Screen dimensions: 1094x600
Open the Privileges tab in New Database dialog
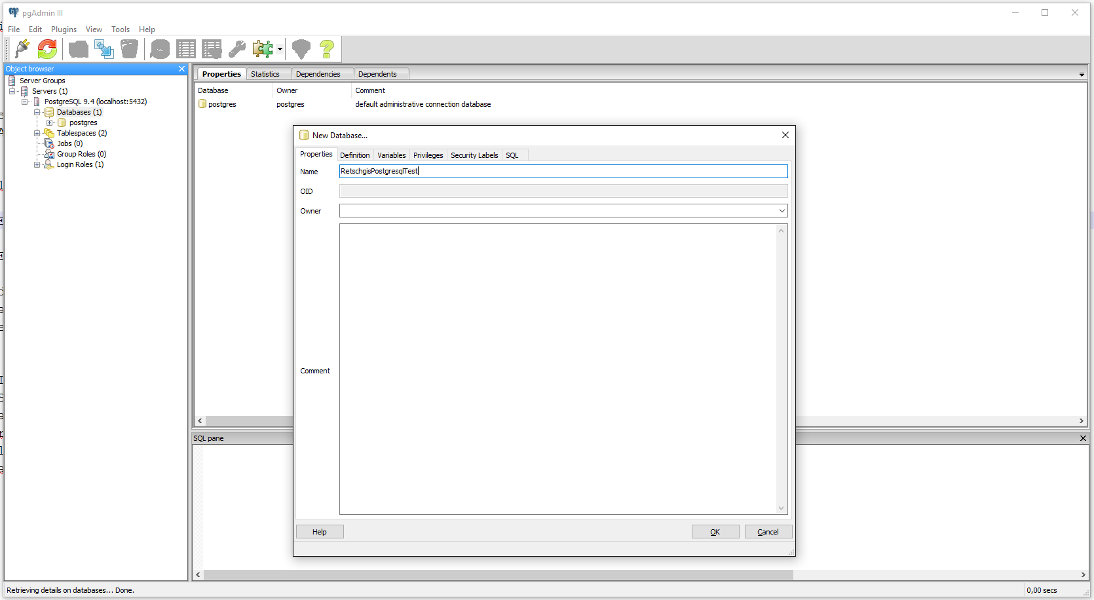428,155
